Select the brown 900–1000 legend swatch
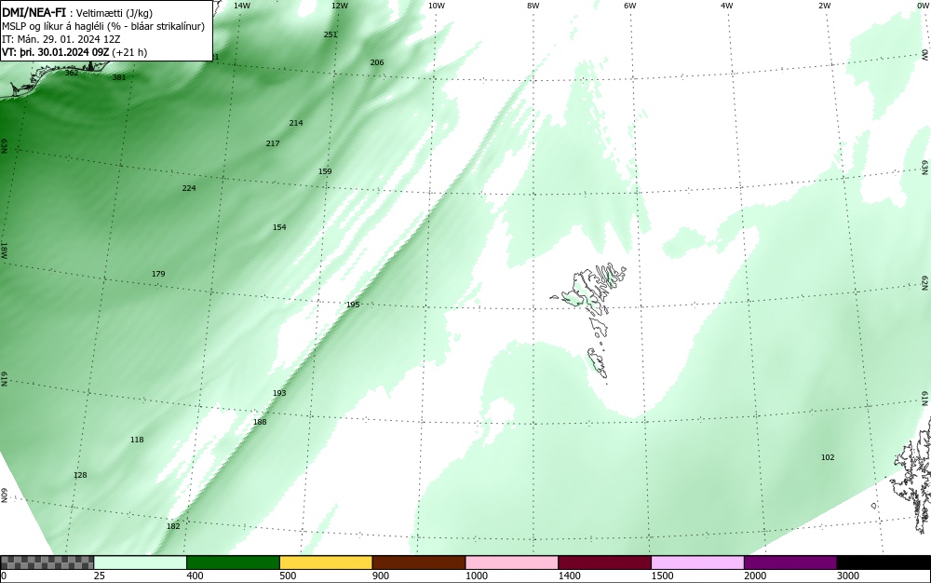 click(x=419, y=563)
